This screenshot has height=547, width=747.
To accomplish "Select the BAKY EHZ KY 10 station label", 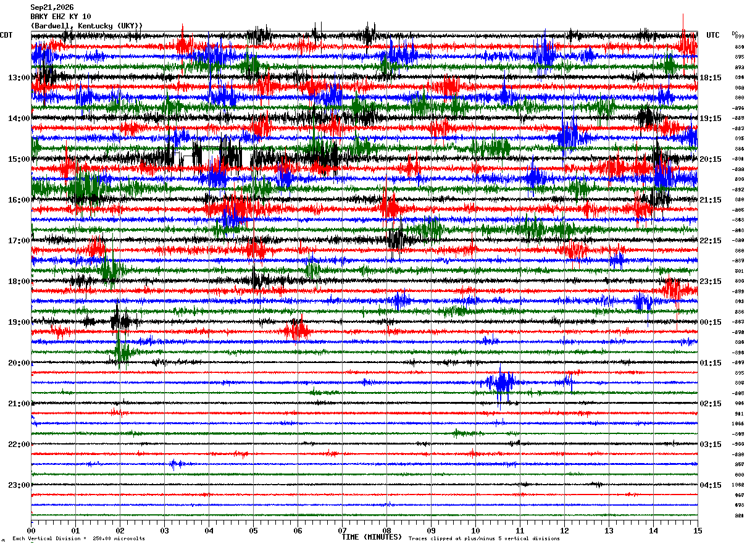I will tap(61, 17).
